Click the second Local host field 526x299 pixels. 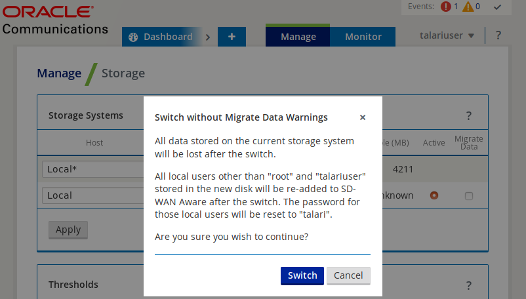point(93,195)
